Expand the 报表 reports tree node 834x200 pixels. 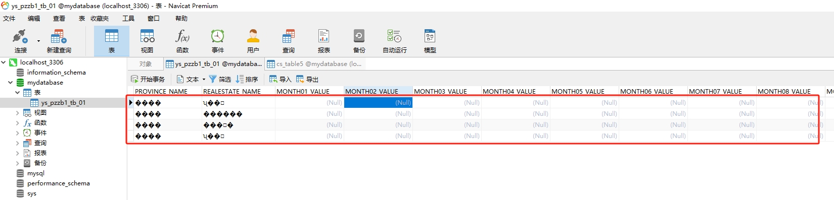click(18, 153)
